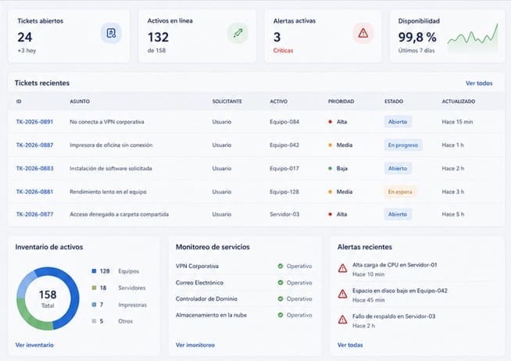Click green status check for VPN Corporativa
This screenshot has width=511, height=361.
click(x=281, y=266)
